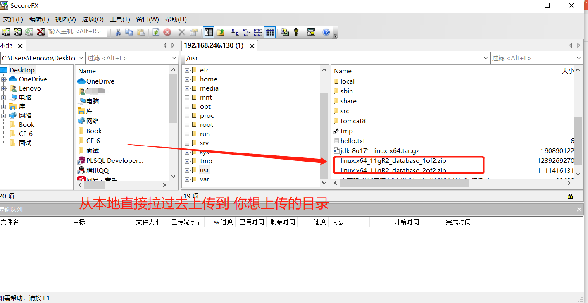The height and width of the screenshot is (303, 588).
Task: Select usr folder in remote tree
Action: 204,170
